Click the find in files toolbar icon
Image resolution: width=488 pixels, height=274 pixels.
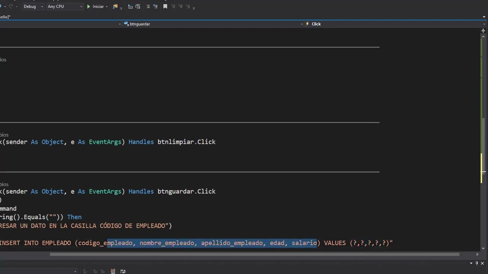115,6
